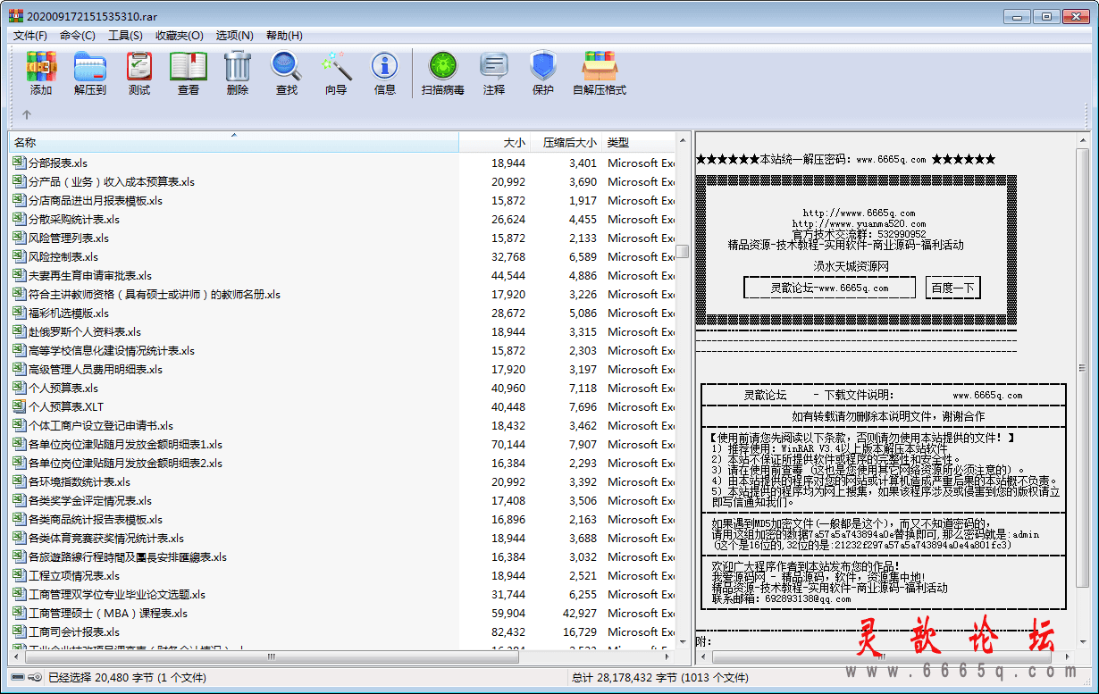The height and width of the screenshot is (694, 1099).
Task: Click the file list horizontal scrollbar thumb
Action: [271, 657]
